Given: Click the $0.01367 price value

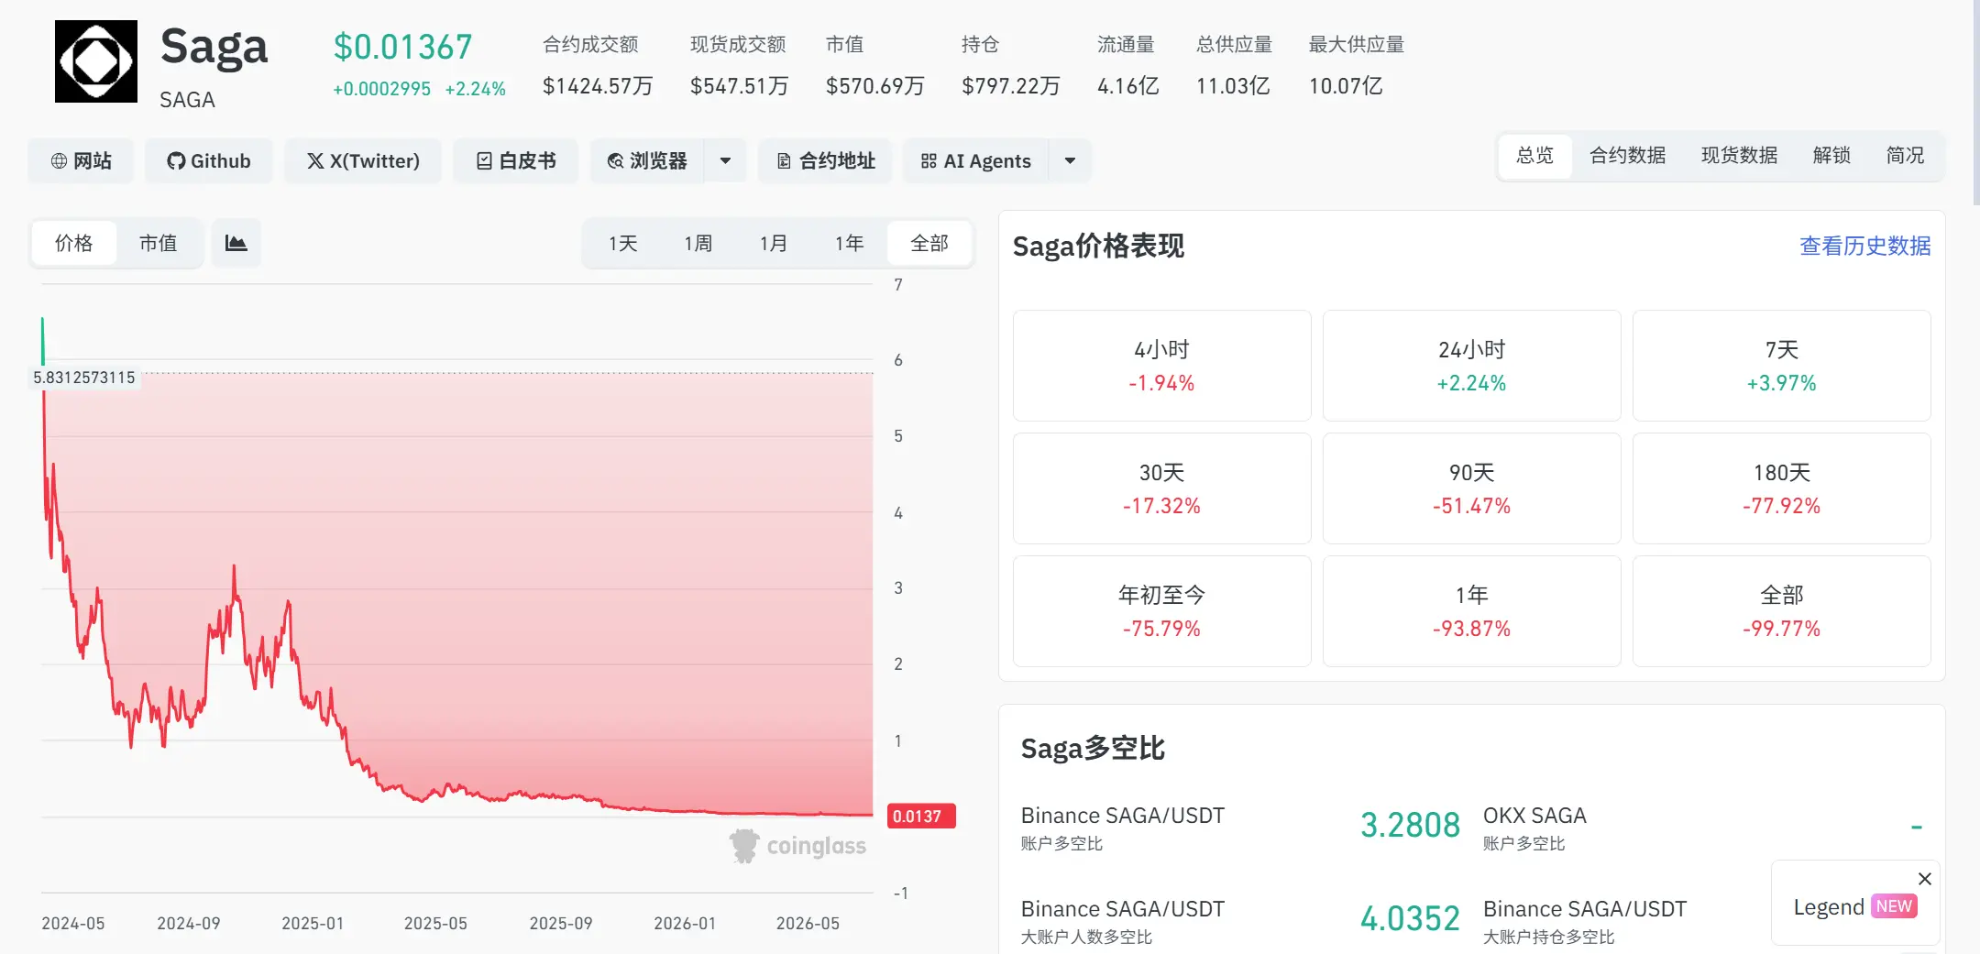Looking at the screenshot, I should click(x=403, y=47).
